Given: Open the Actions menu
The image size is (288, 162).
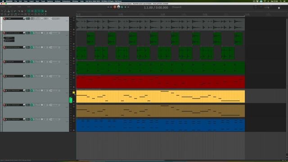Looking at the screenshot, I should point(58,1).
